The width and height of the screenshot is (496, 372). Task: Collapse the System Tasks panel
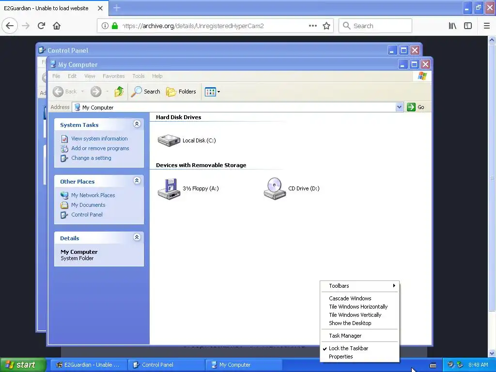tap(137, 124)
